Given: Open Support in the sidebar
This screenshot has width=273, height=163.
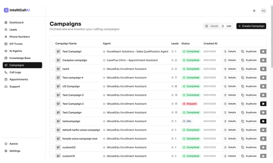Looking at the screenshot, I should (22, 87).
